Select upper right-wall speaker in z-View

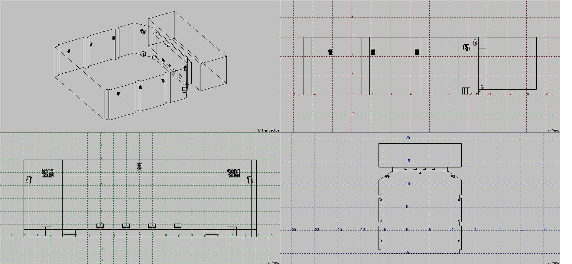click(x=459, y=200)
